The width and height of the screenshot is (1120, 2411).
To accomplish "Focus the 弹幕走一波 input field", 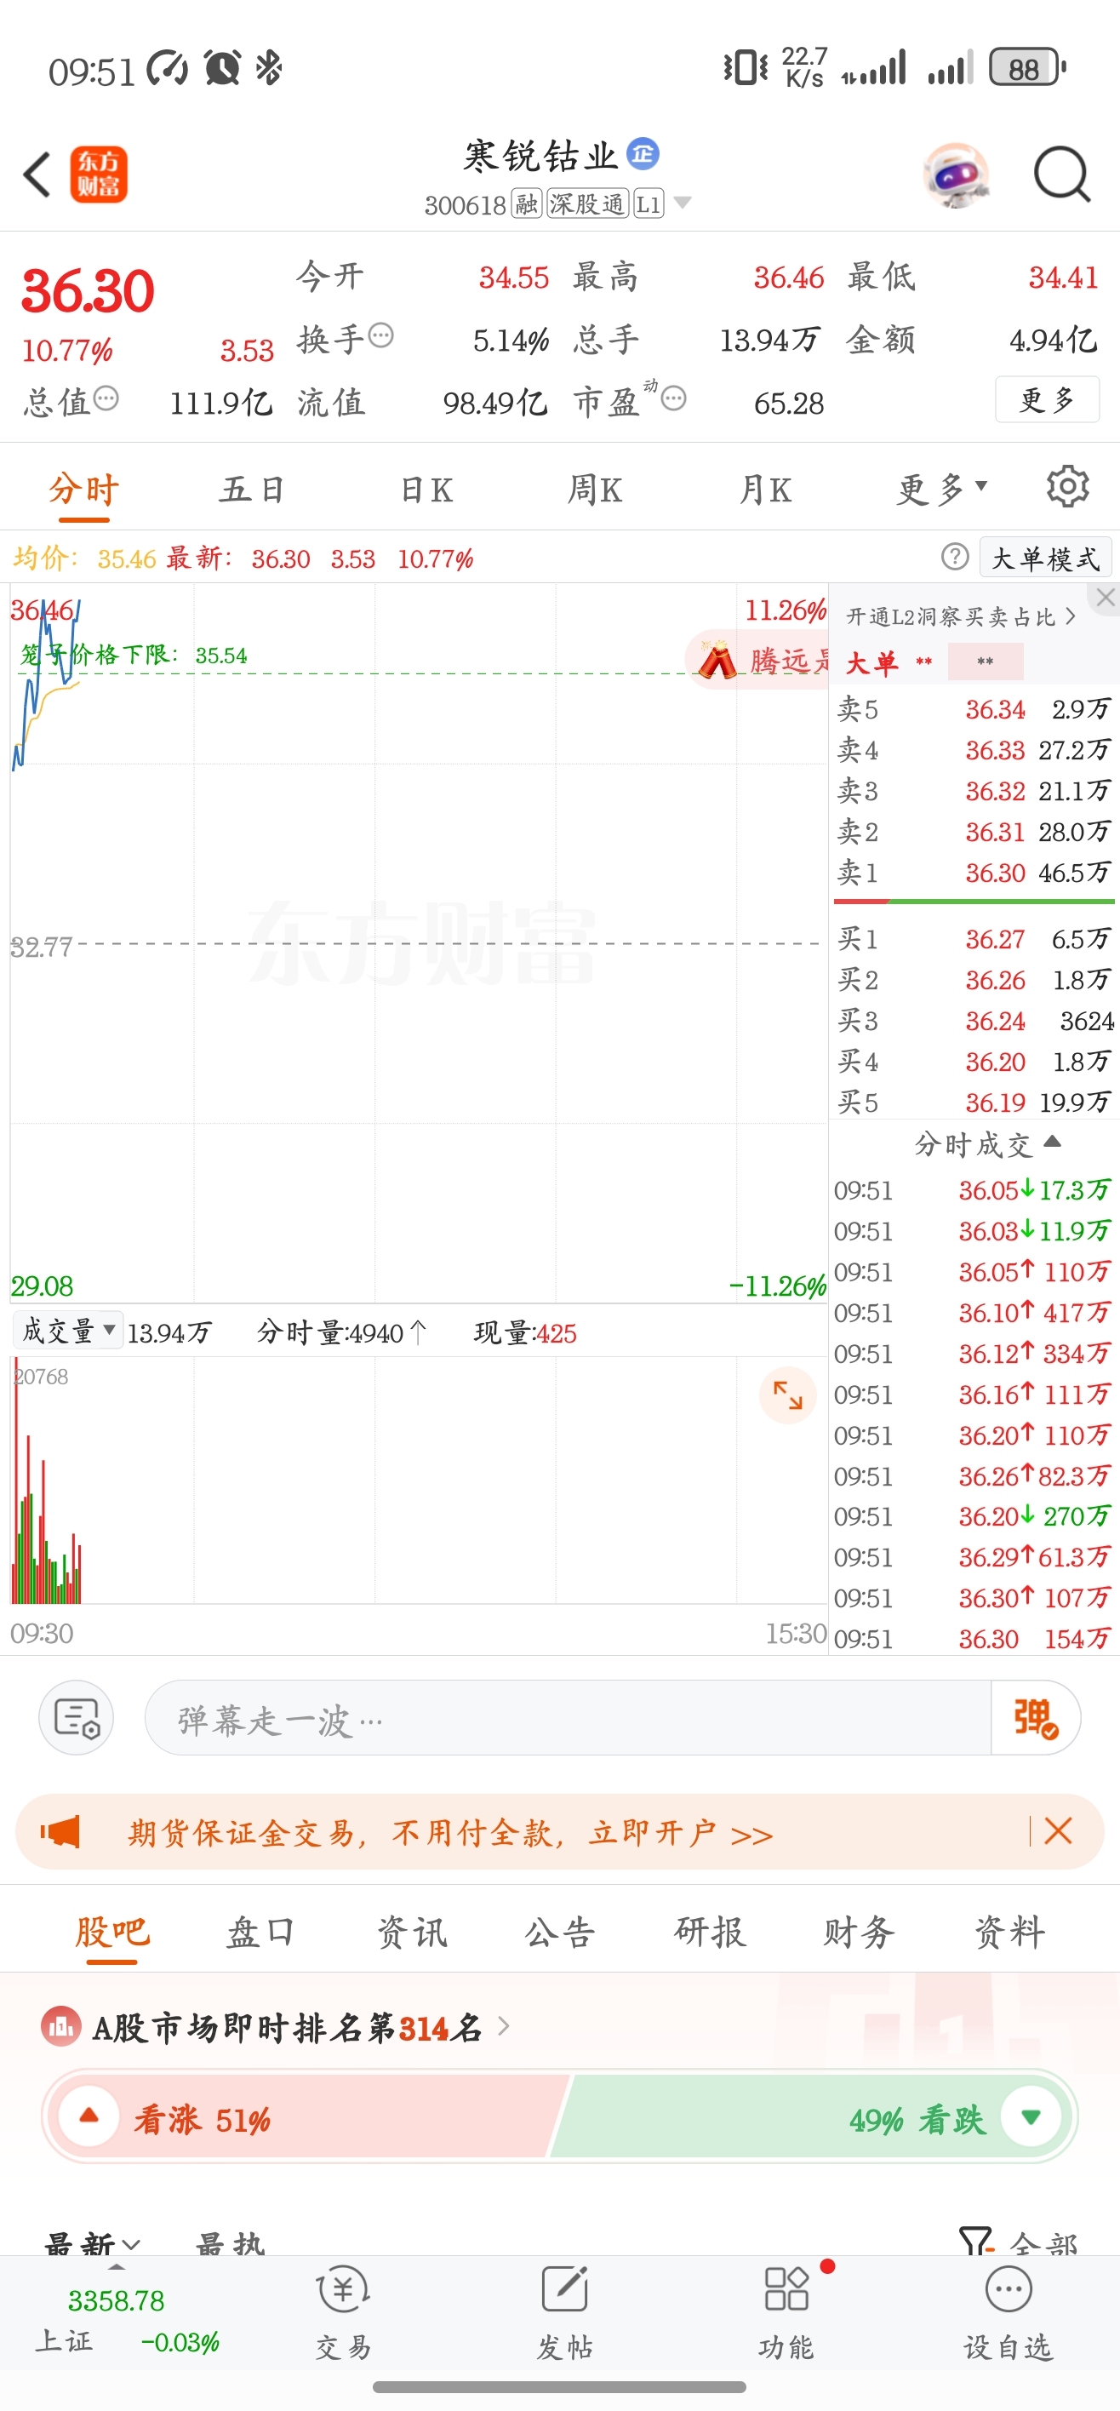I will tap(567, 1717).
